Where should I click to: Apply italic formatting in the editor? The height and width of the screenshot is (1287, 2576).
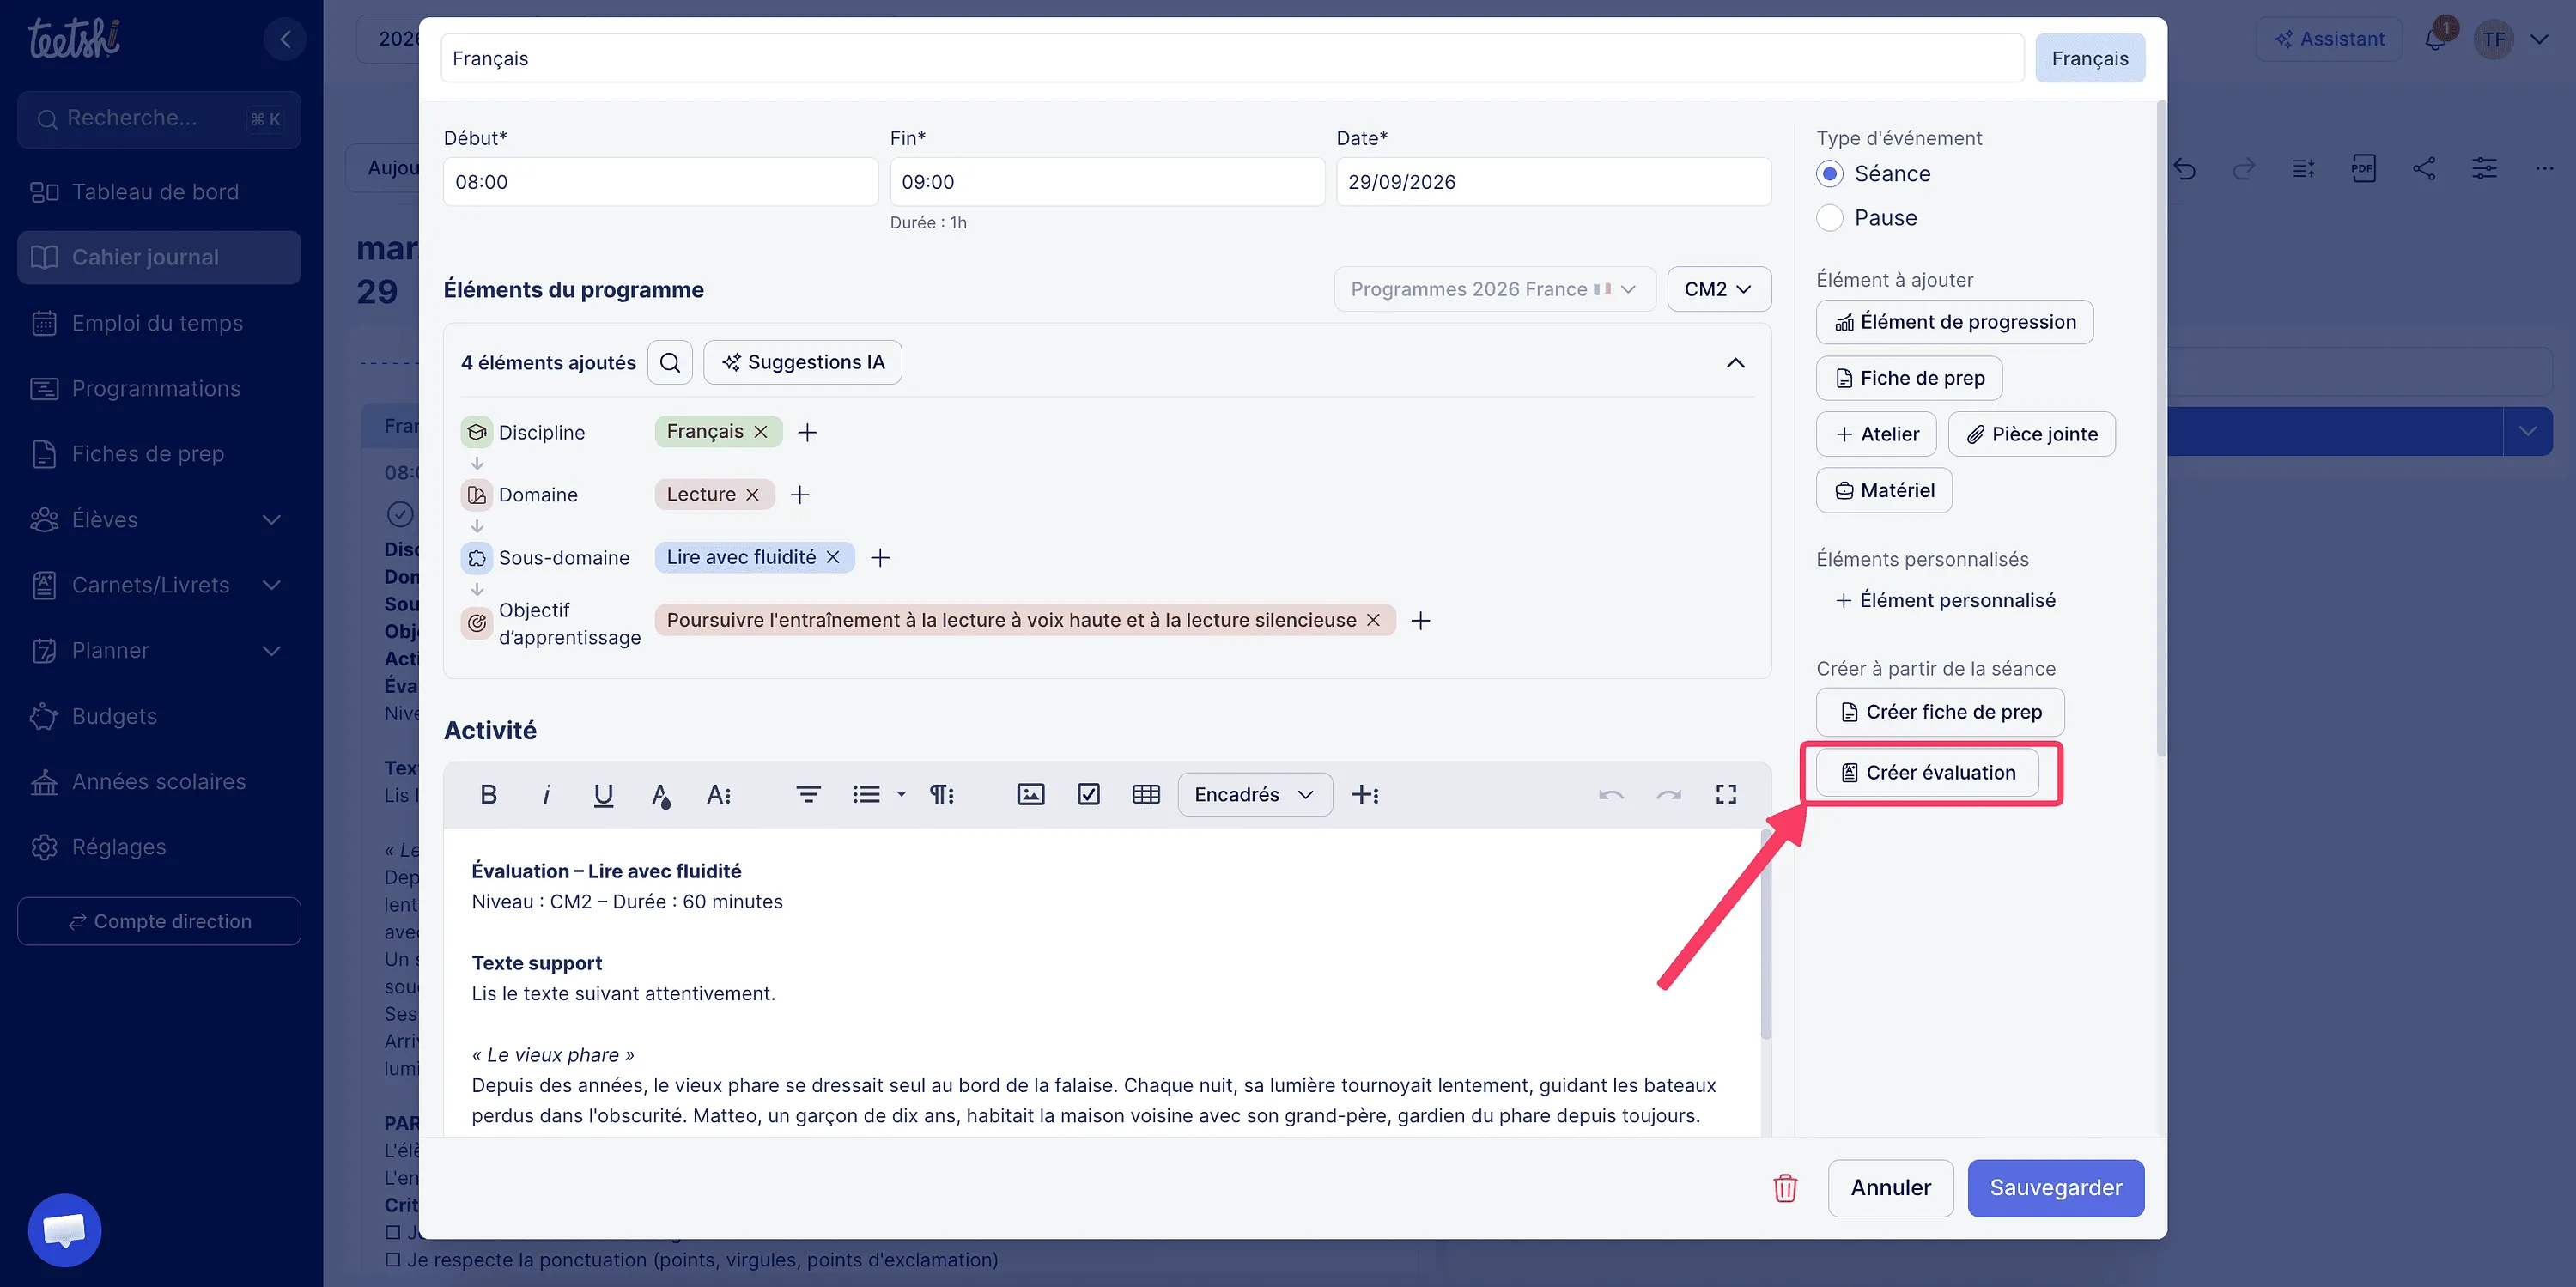[546, 794]
